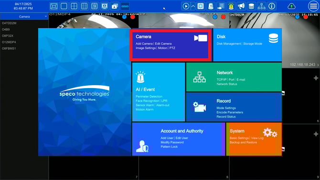Viewport: 320px width, 180px height.
Task: Open the hamburger main menu button
Action: click(x=313, y=6)
